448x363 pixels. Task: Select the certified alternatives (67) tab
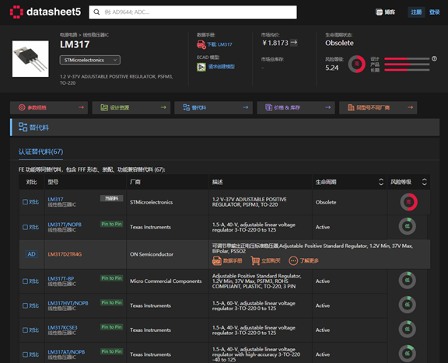click(41, 152)
